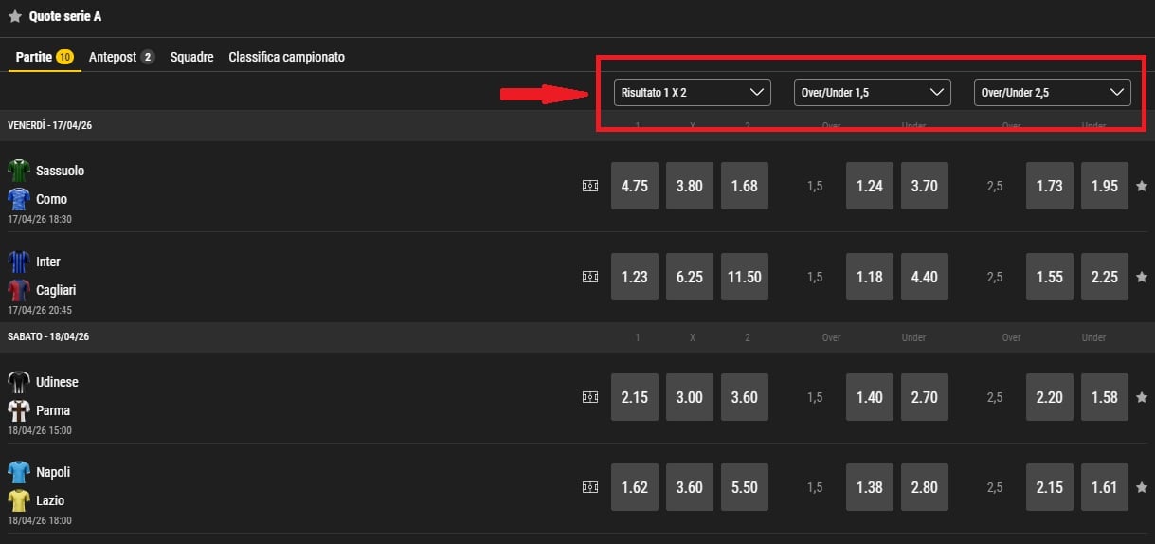The width and height of the screenshot is (1155, 544).
Task: Open the Napoli team name link
Action: pos(53,472)
